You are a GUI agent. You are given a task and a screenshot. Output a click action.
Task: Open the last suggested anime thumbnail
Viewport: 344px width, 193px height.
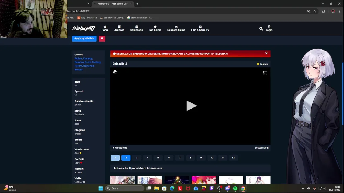tap(258, 180)
